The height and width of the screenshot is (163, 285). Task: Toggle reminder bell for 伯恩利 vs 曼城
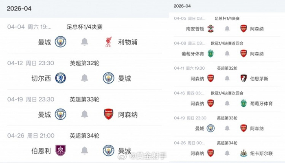85,150
